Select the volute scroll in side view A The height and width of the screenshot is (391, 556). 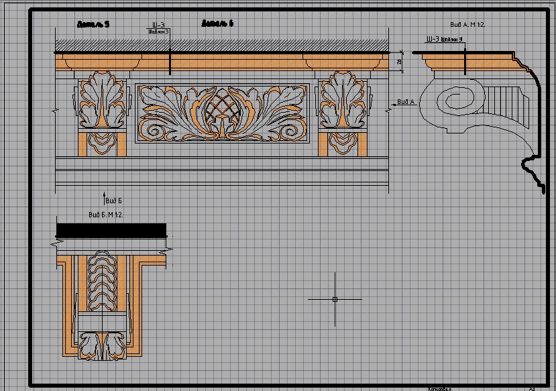tap(458, 103)
